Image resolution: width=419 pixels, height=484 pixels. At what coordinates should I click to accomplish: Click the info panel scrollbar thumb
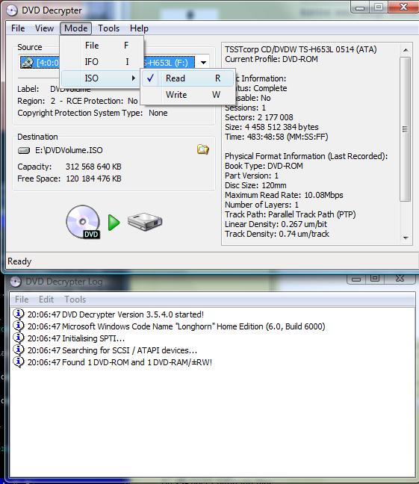tap(406, 128)
